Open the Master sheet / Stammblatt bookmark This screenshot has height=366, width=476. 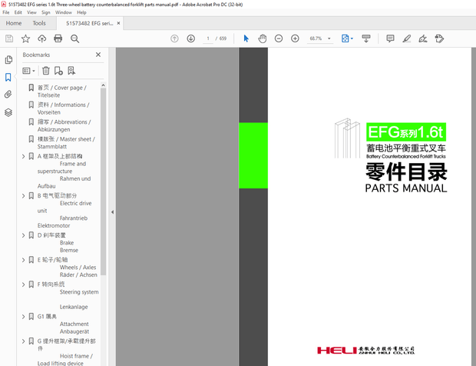tap(66, 143)
